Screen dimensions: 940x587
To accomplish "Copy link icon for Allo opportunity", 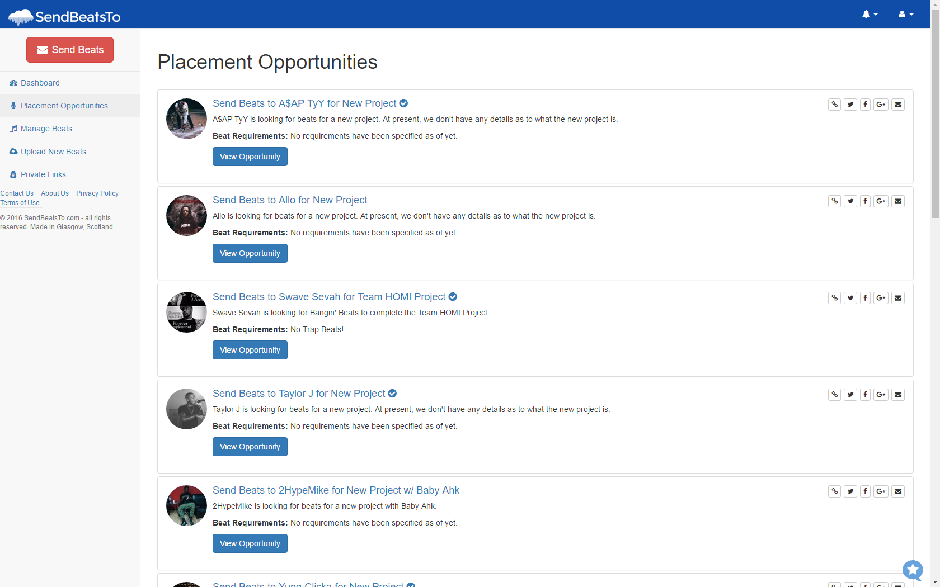I will point(835,201).
